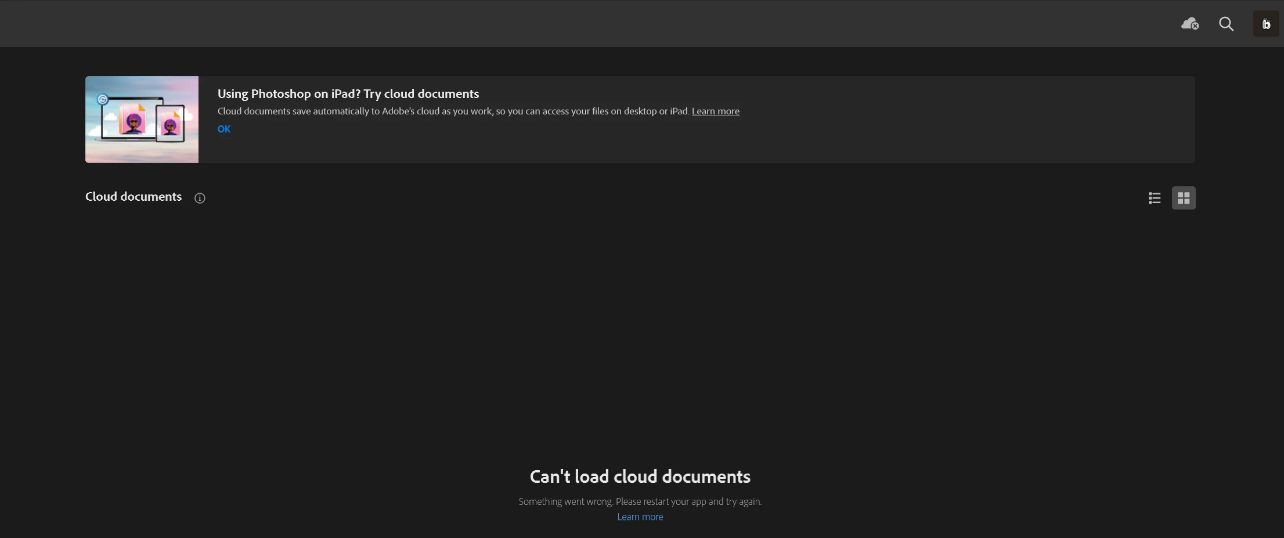
Task: Open the cloud sync status icon
Action: pos(1190,24)
